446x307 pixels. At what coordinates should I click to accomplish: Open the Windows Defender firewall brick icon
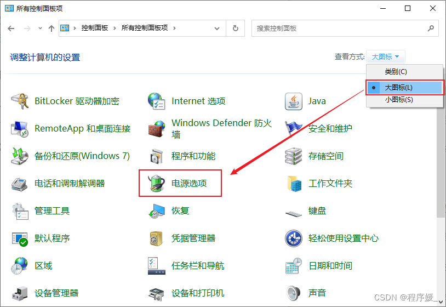pos(157,129)
